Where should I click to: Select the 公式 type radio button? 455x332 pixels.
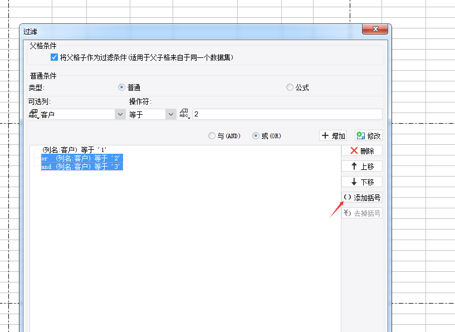tap(290, 87)
